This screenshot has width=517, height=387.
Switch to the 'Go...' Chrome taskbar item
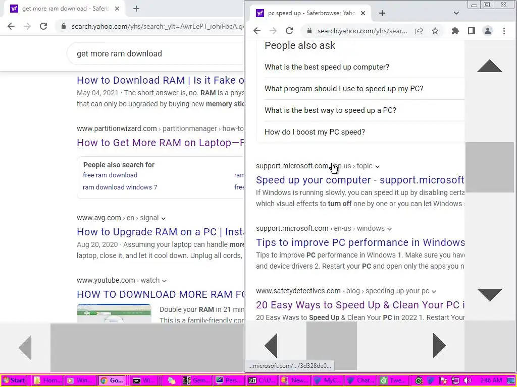(x=113, y=380)
